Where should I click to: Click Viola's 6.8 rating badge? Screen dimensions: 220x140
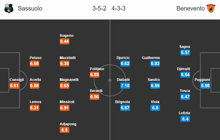coord(155,108)
